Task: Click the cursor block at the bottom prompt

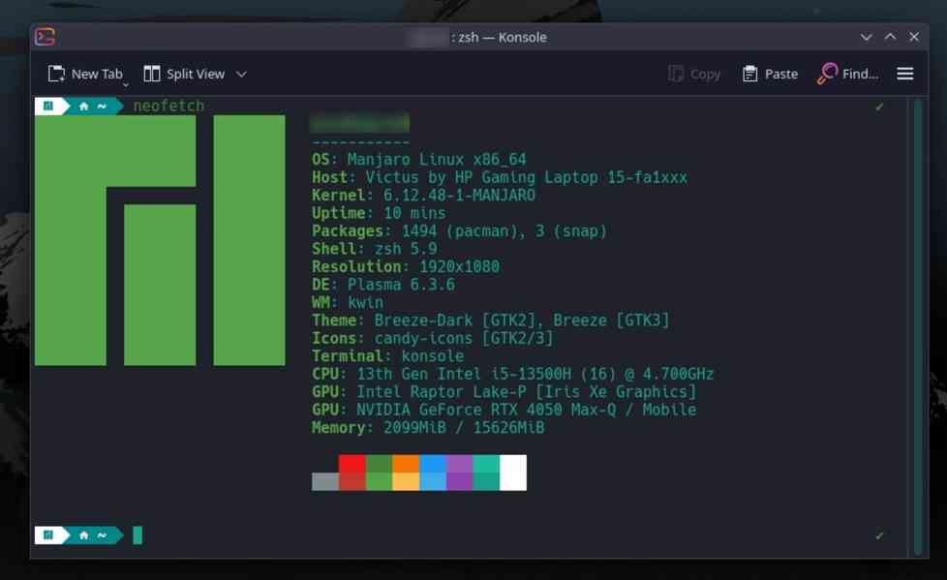Action: pos(137,534)
